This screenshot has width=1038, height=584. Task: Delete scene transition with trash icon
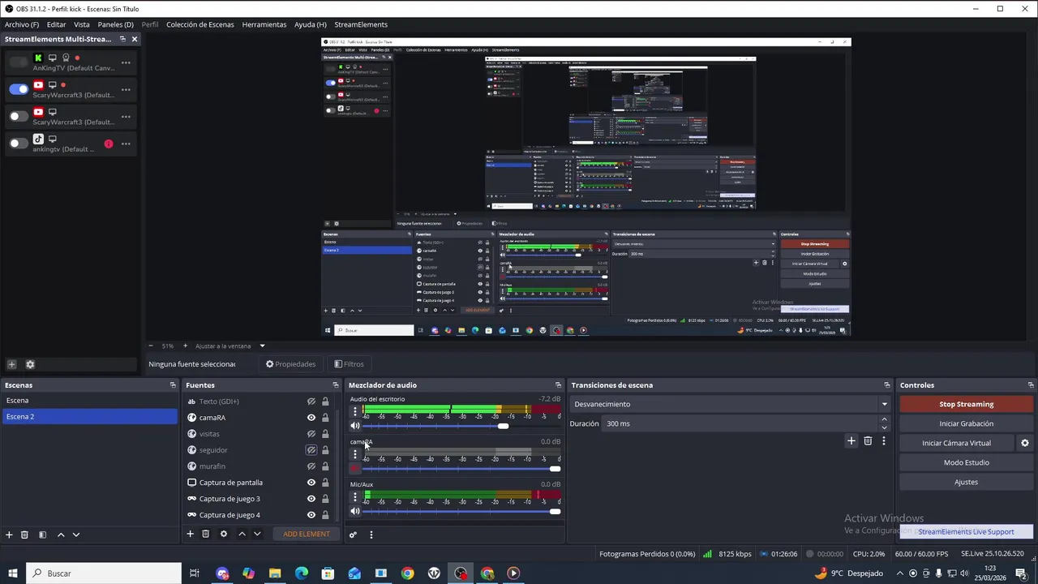click(x=868, y=440)
